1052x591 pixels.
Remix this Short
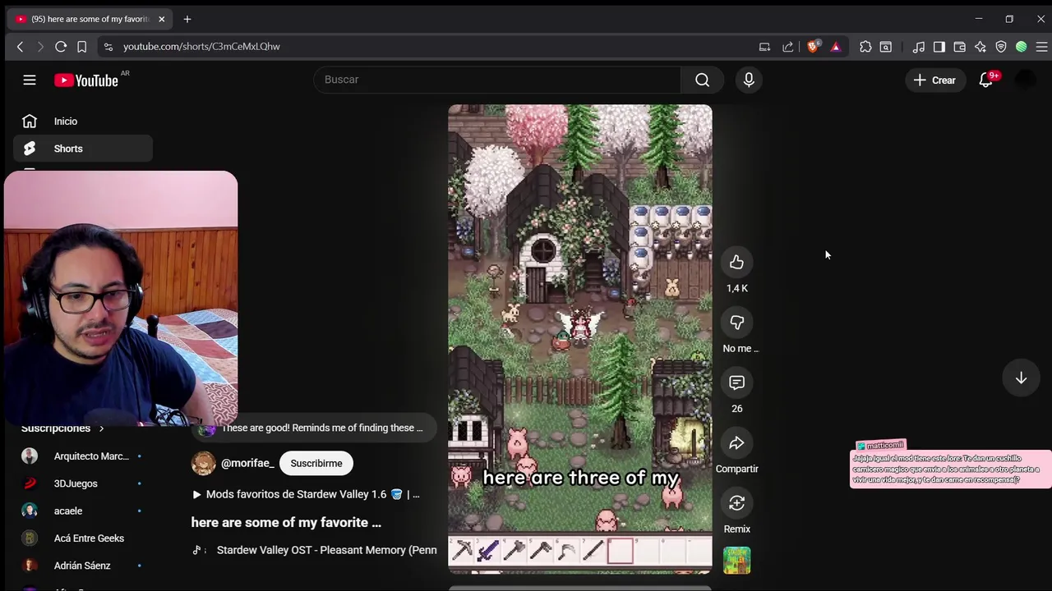(x=736, y=503)
